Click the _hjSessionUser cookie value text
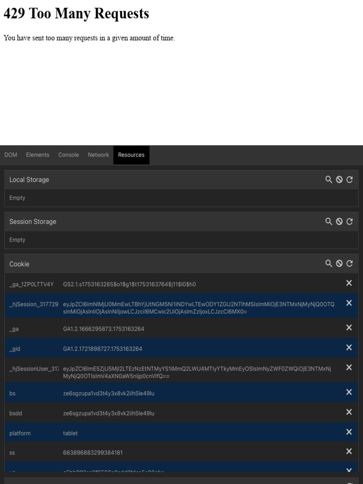This screenshot has height=484, width=363. [x=197, y=372]
